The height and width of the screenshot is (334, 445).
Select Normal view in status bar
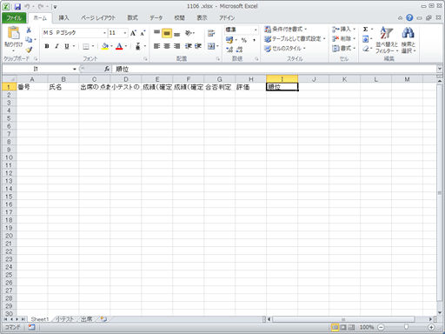coord(335,327)
